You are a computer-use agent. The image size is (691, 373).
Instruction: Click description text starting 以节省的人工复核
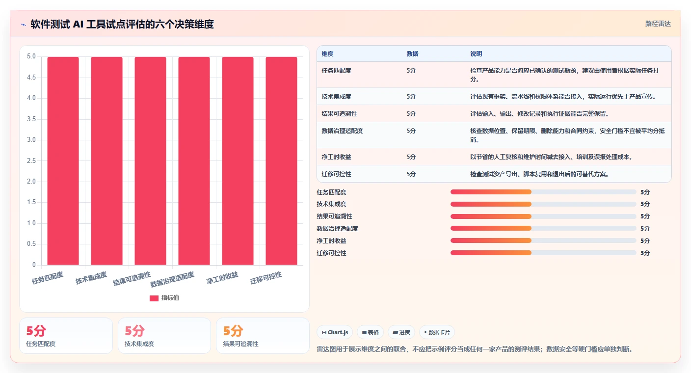(x=551, y=157)
